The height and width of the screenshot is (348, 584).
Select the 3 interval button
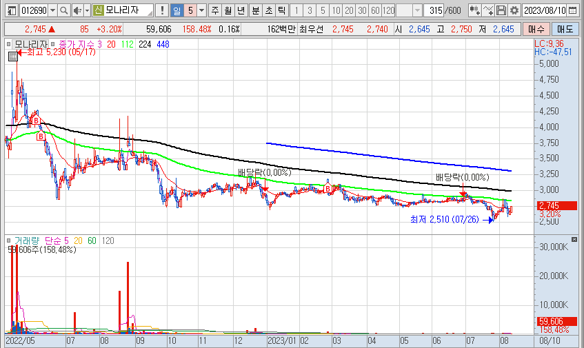pos(310,10)
